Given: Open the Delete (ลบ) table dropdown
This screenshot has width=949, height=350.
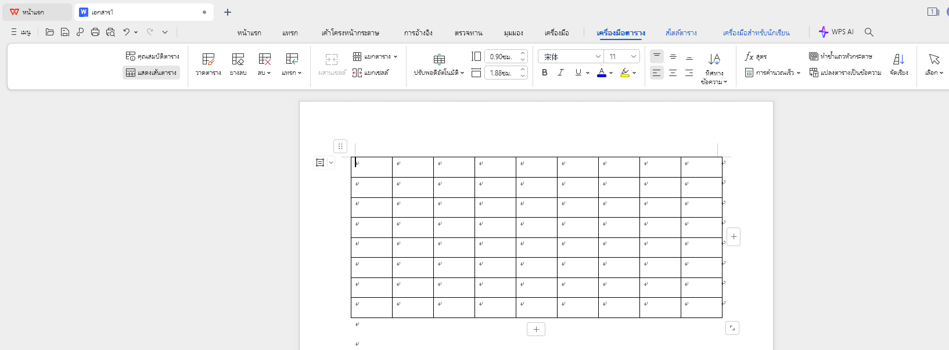Looking at the screenshot, I should [264, 64].
